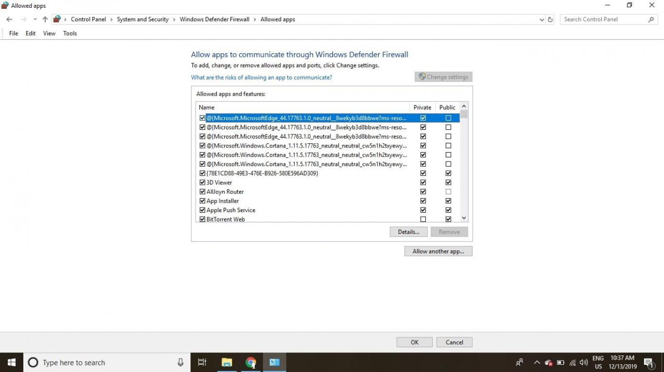This screenshot has width=664, height=372.
Task: Click the OK button
Action: click(x=414, y=342)
